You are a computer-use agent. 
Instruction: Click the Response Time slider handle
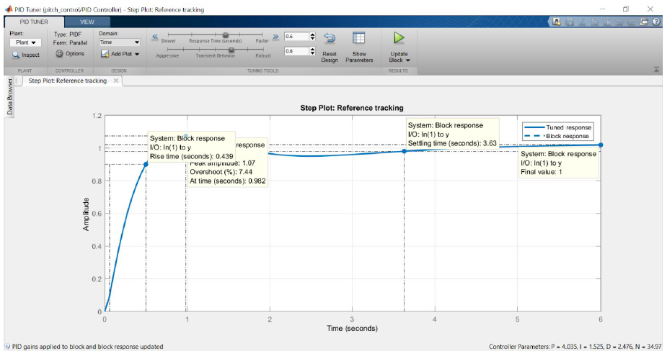pos(225,35)
